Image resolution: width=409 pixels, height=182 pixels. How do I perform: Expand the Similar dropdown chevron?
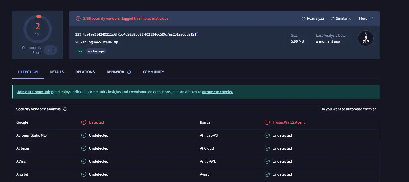[x=351, y=19]
